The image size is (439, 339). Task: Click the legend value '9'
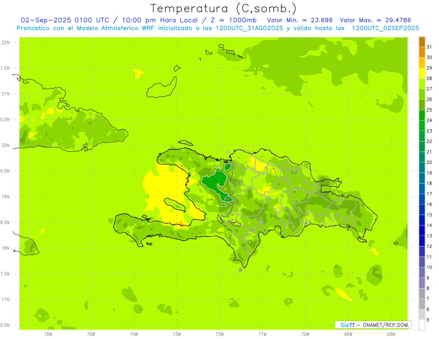(x=428, y=278)
